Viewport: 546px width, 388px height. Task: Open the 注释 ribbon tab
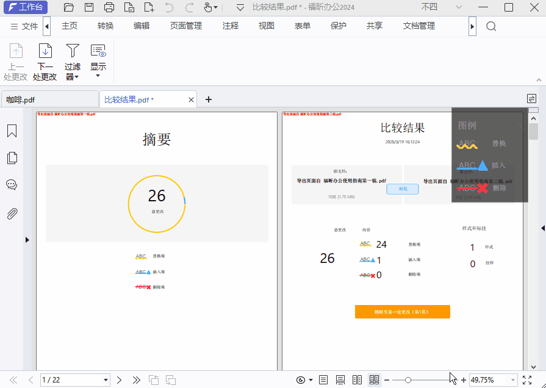(230, 27)
